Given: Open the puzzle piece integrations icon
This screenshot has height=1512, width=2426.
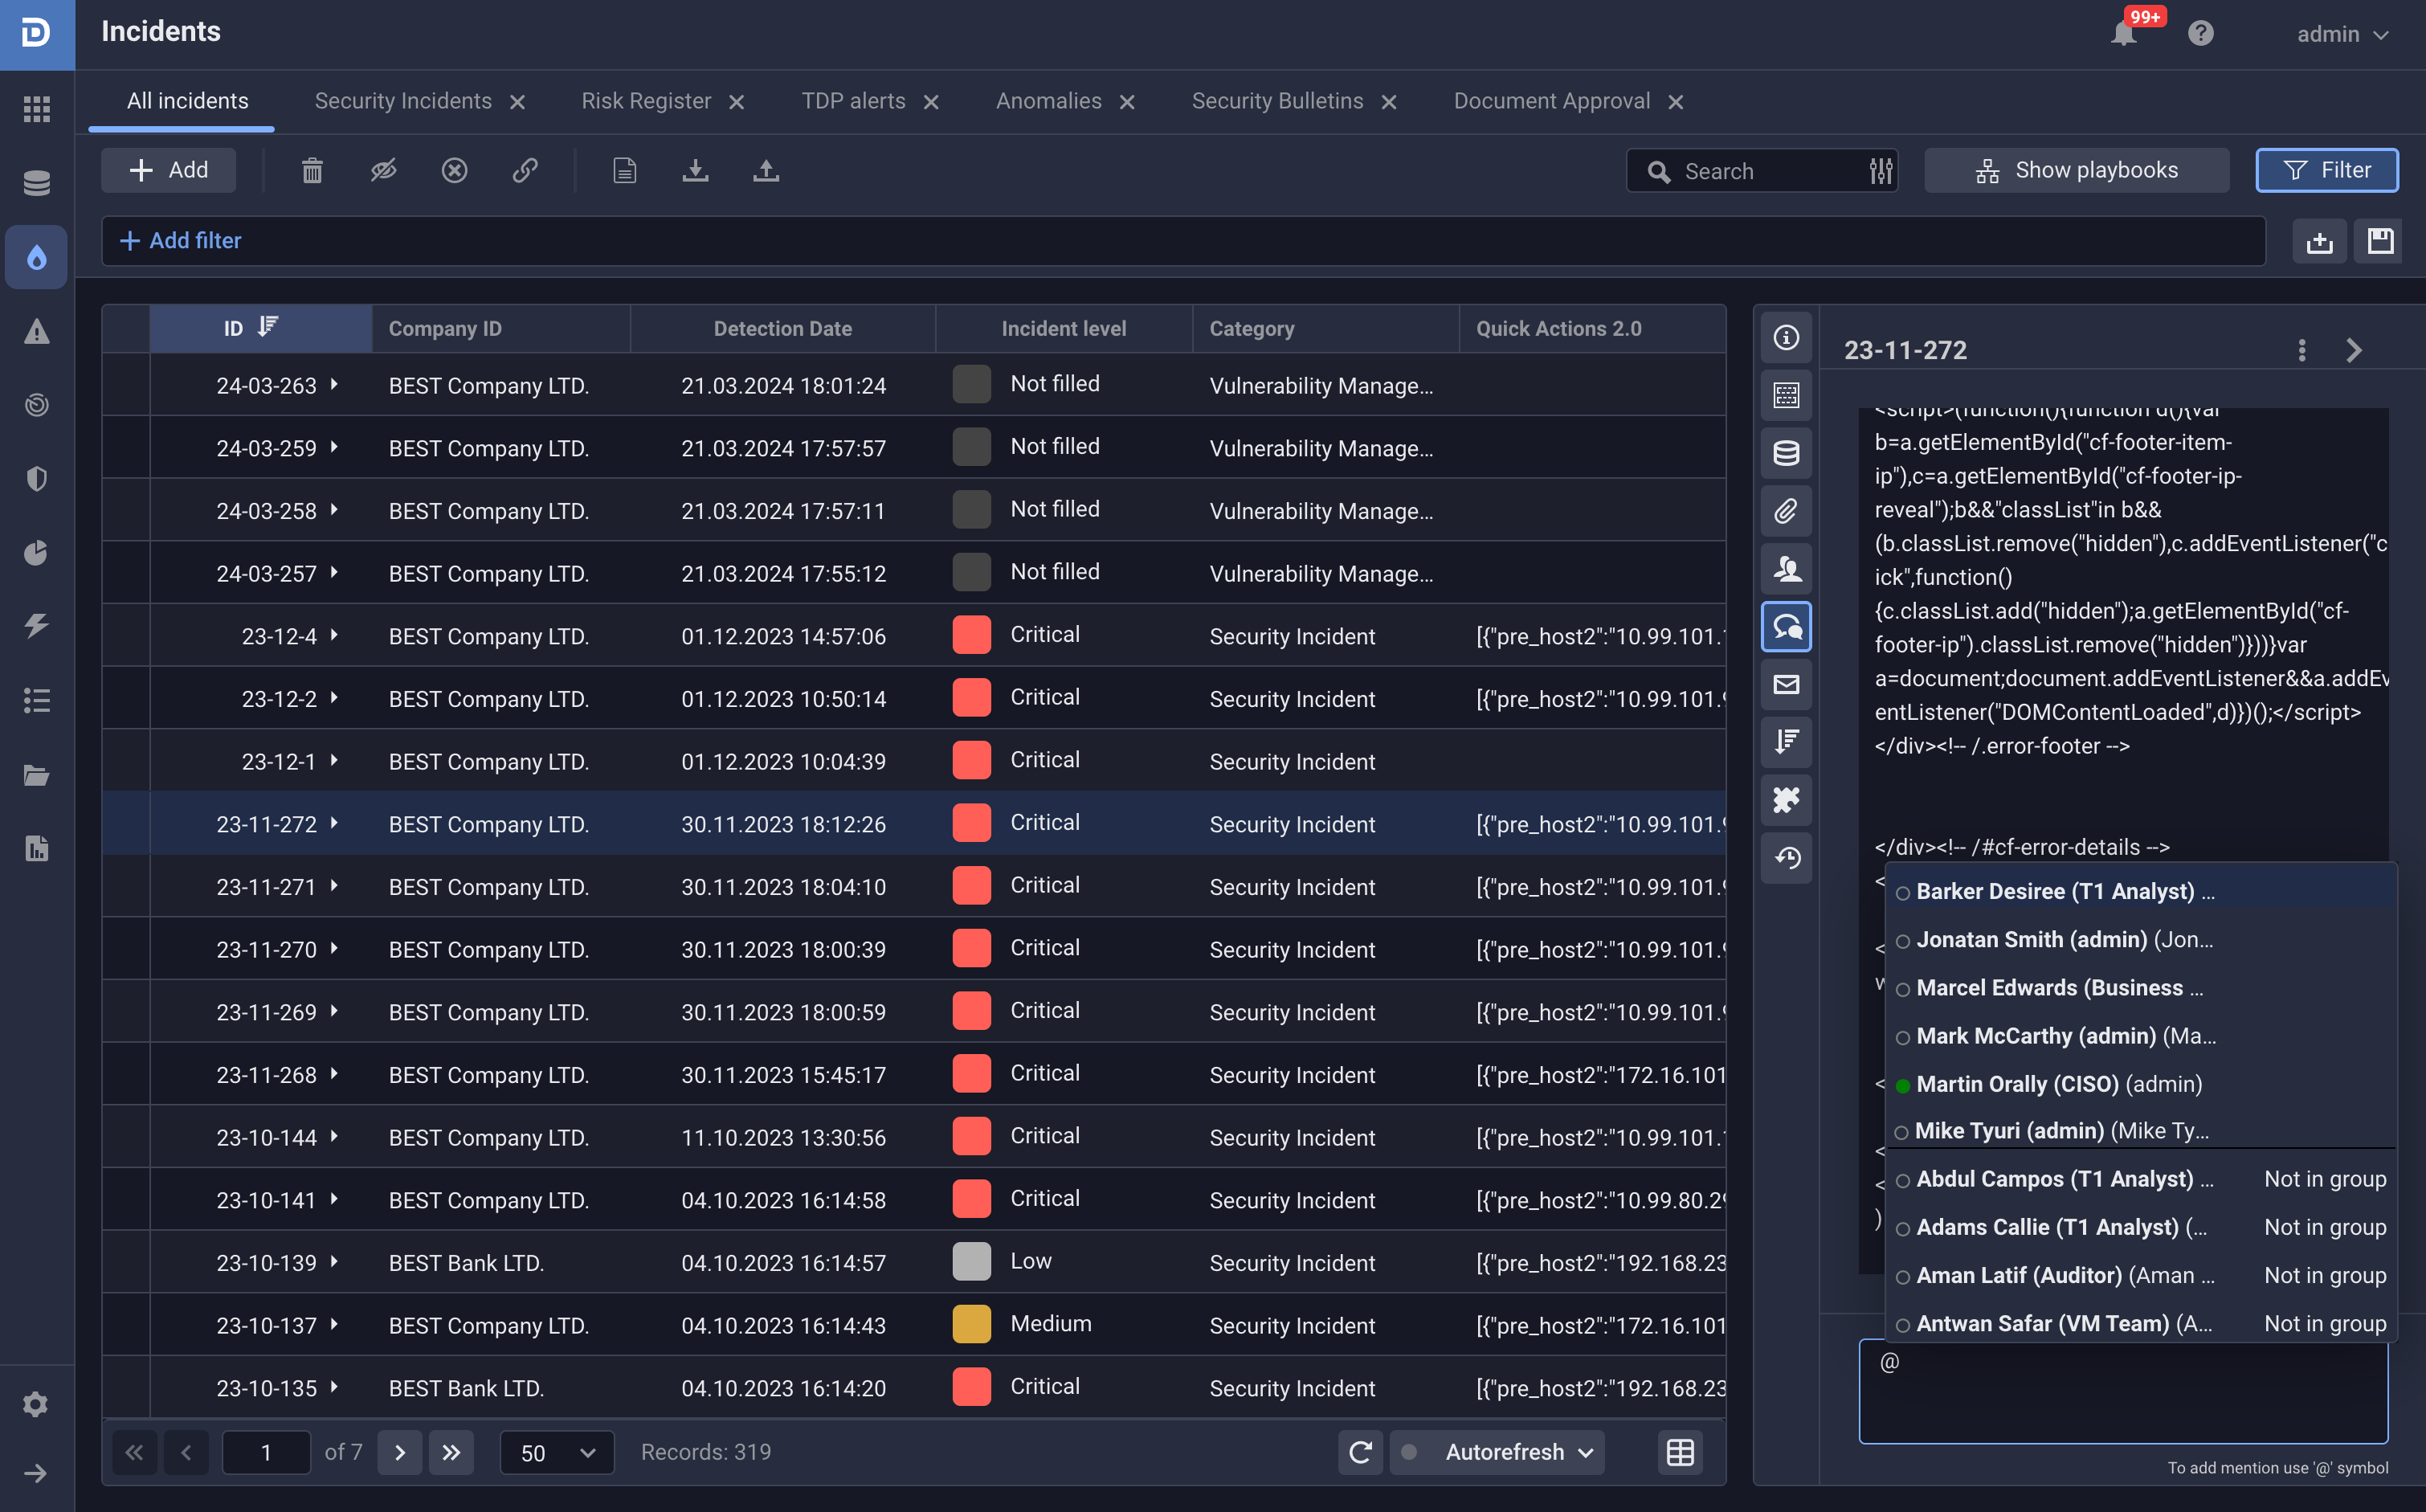Looking at the screenshot, I should [x=1787, y=799].
